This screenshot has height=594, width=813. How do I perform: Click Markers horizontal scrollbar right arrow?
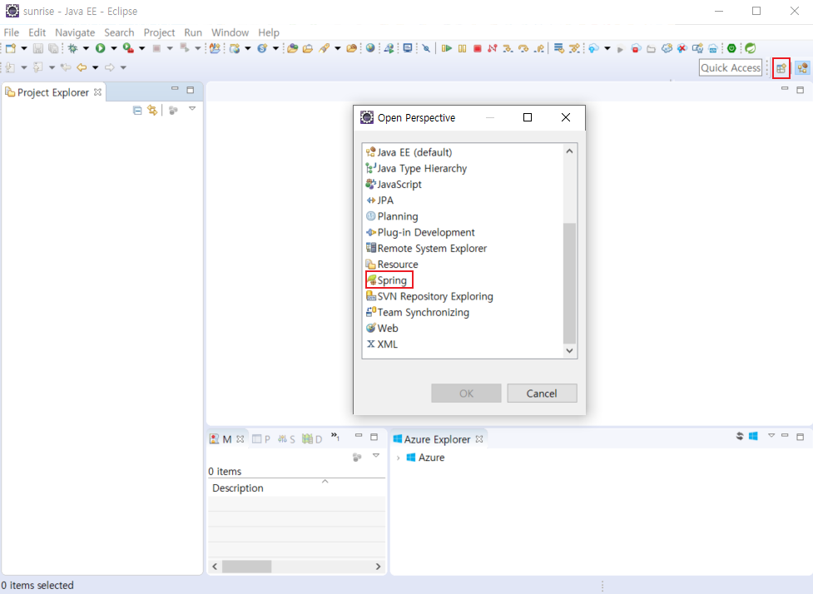tap(379, 567)
